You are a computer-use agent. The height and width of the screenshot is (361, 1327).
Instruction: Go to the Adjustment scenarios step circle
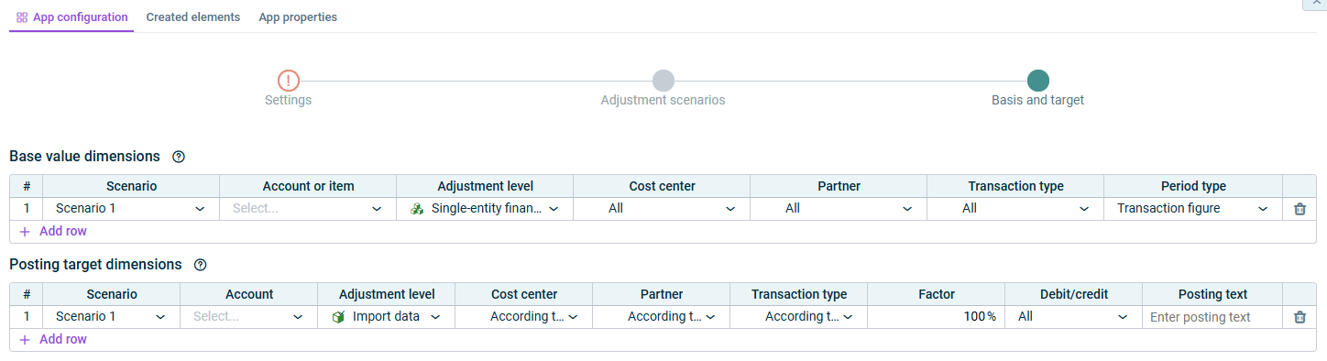663,81
